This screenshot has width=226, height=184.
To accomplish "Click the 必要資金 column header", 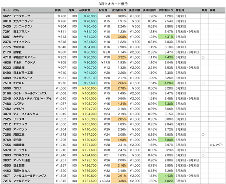I will coord(88,10).
